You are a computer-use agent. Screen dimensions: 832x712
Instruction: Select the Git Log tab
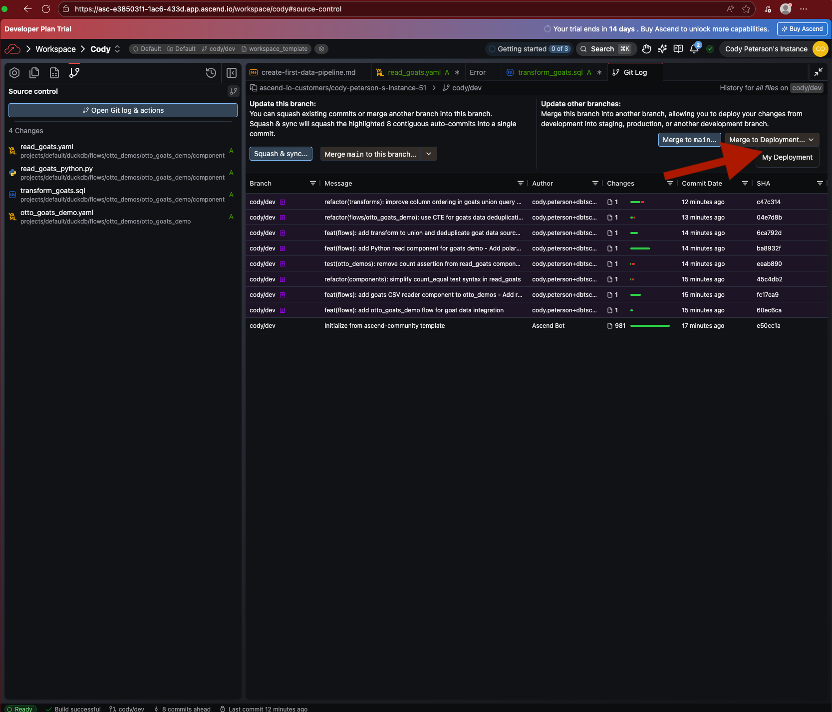[635, 72]
